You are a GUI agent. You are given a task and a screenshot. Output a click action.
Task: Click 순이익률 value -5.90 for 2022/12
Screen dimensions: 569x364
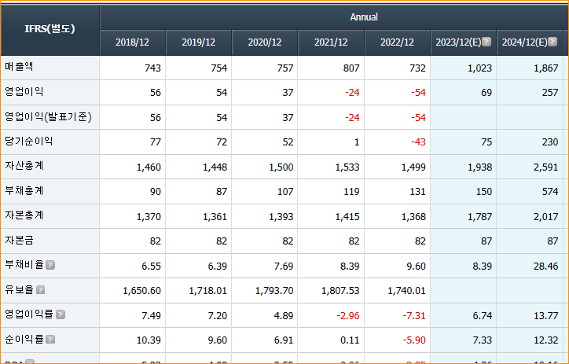(x=414, y=340)
